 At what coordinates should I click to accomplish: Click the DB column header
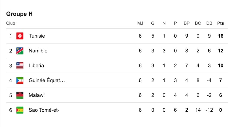[209, 23]
